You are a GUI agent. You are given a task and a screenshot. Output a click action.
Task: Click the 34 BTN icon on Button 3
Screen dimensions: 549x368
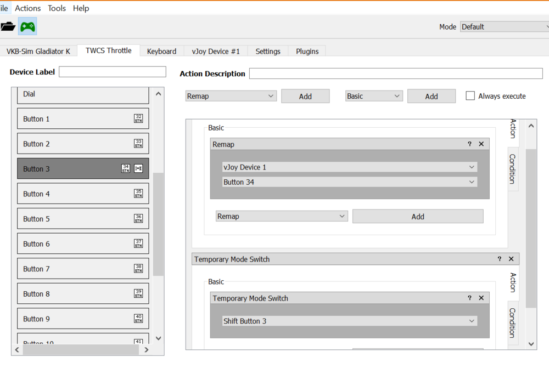(x=126, y=169)
